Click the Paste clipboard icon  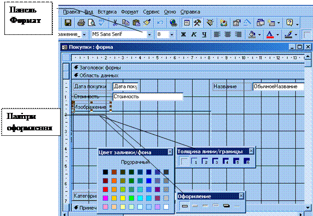pyautogui.click(x=136, y=23)
